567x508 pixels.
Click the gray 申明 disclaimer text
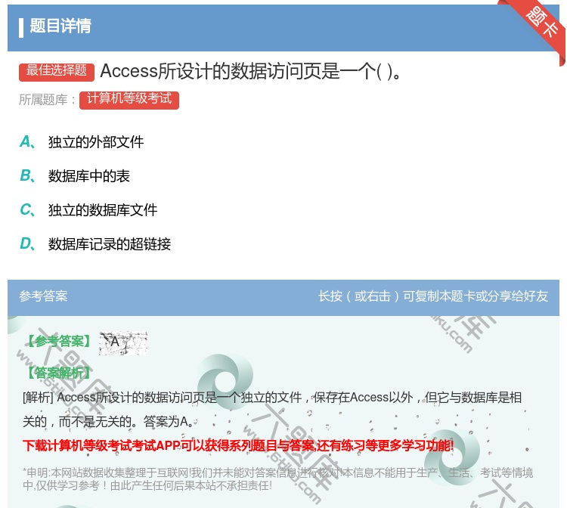pos(277,479)
